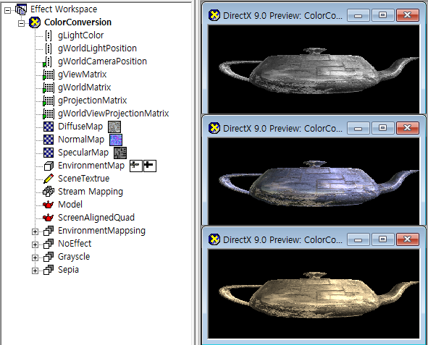Select the gLightColor variable
Screen dimensions: 428x345
point(81,35)
